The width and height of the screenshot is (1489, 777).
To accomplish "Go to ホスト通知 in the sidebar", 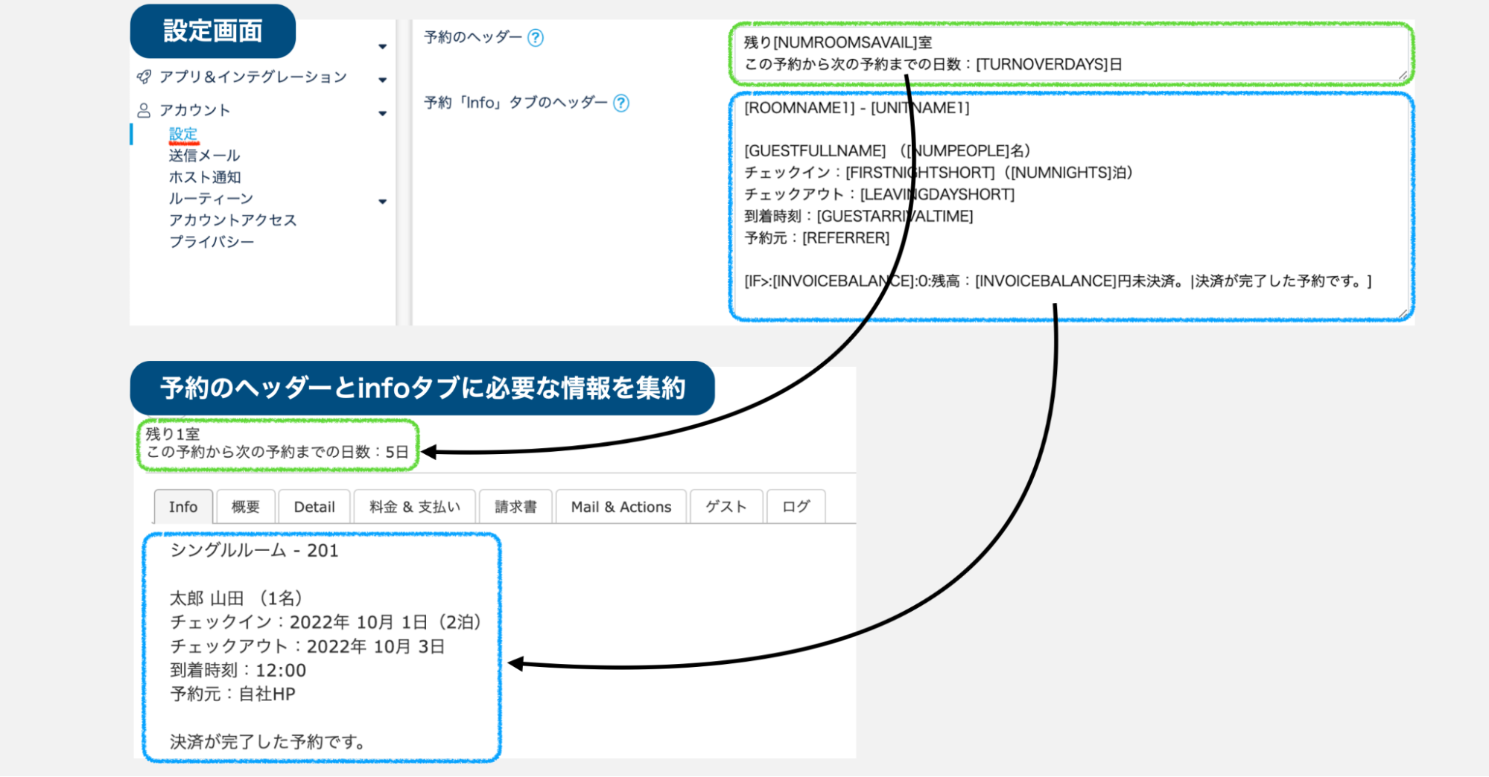I will 205,177.
